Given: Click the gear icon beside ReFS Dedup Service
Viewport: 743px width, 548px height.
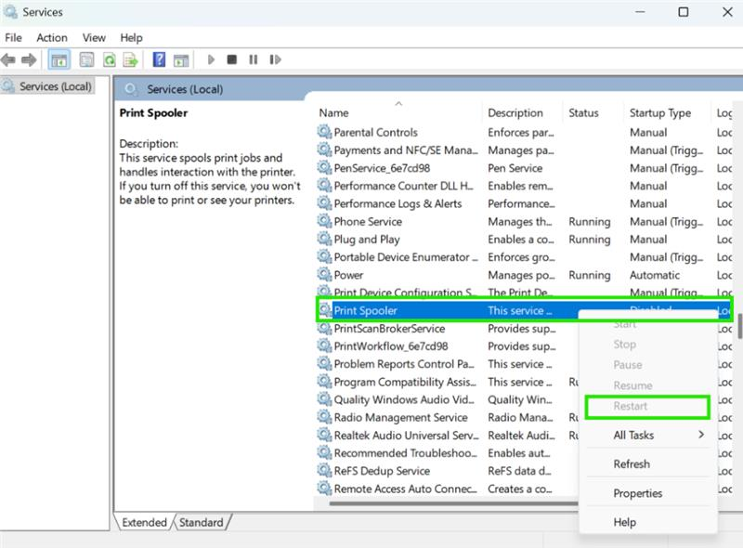Looking at the screenshot, I should click(x=324, y=470).
